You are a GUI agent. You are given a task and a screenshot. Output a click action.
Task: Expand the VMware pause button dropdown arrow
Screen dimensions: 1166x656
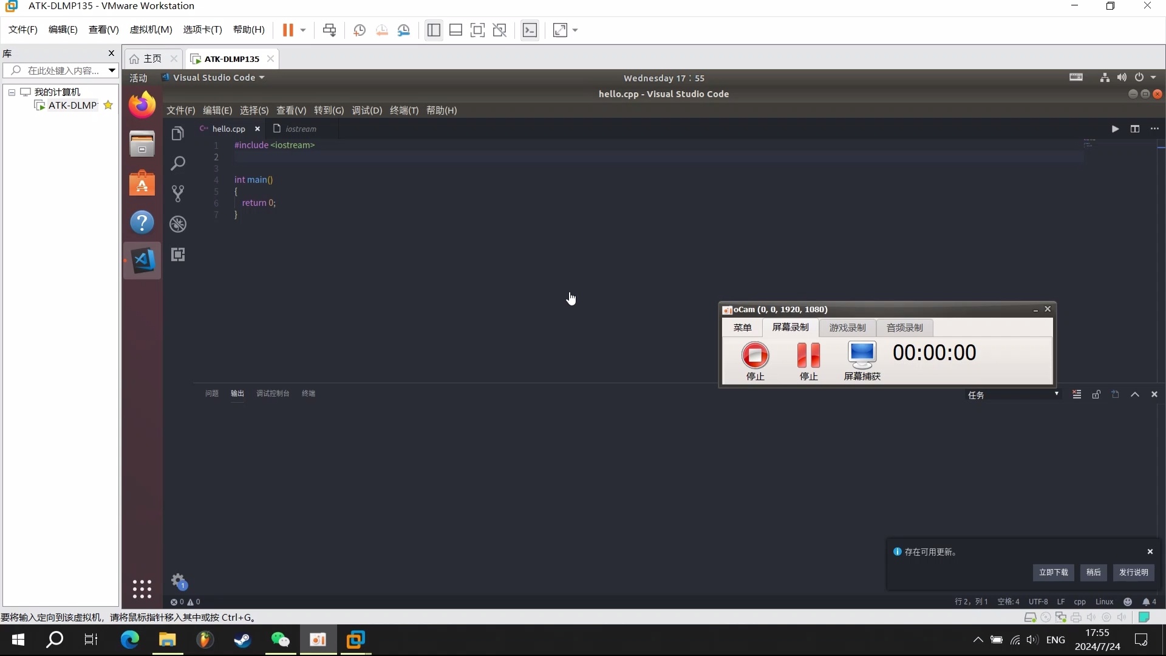tap(303, 30)
